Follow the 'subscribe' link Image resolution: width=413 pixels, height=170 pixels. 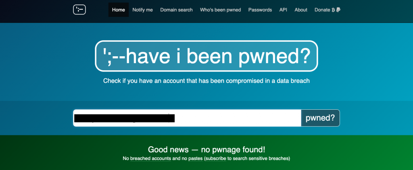tap(216, 159)
